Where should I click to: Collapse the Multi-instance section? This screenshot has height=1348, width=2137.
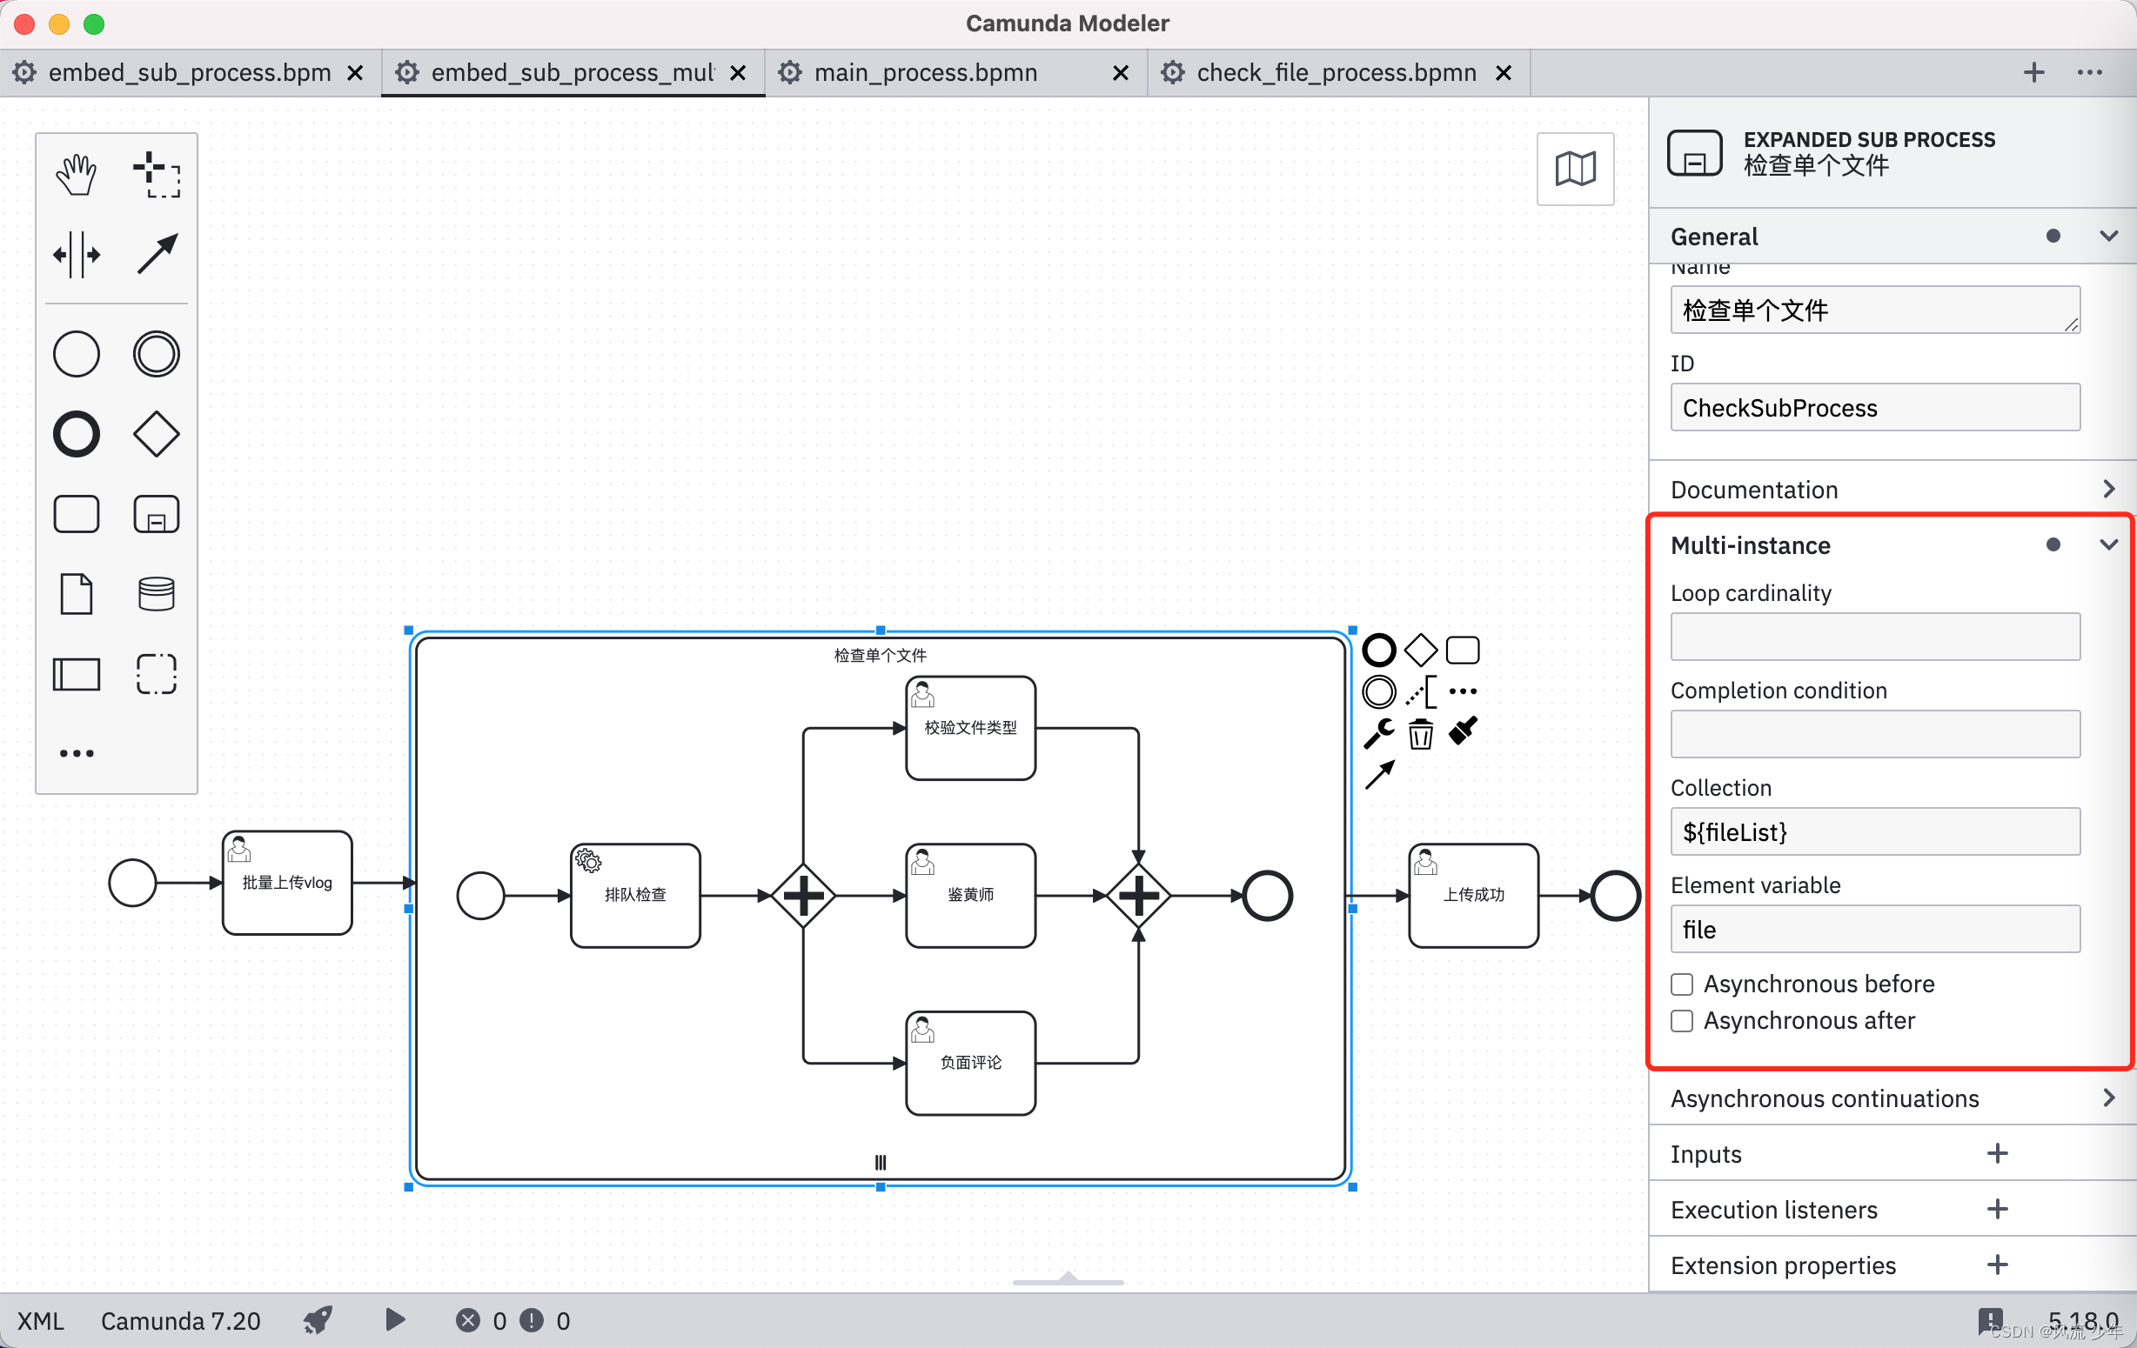[2108, 544]
